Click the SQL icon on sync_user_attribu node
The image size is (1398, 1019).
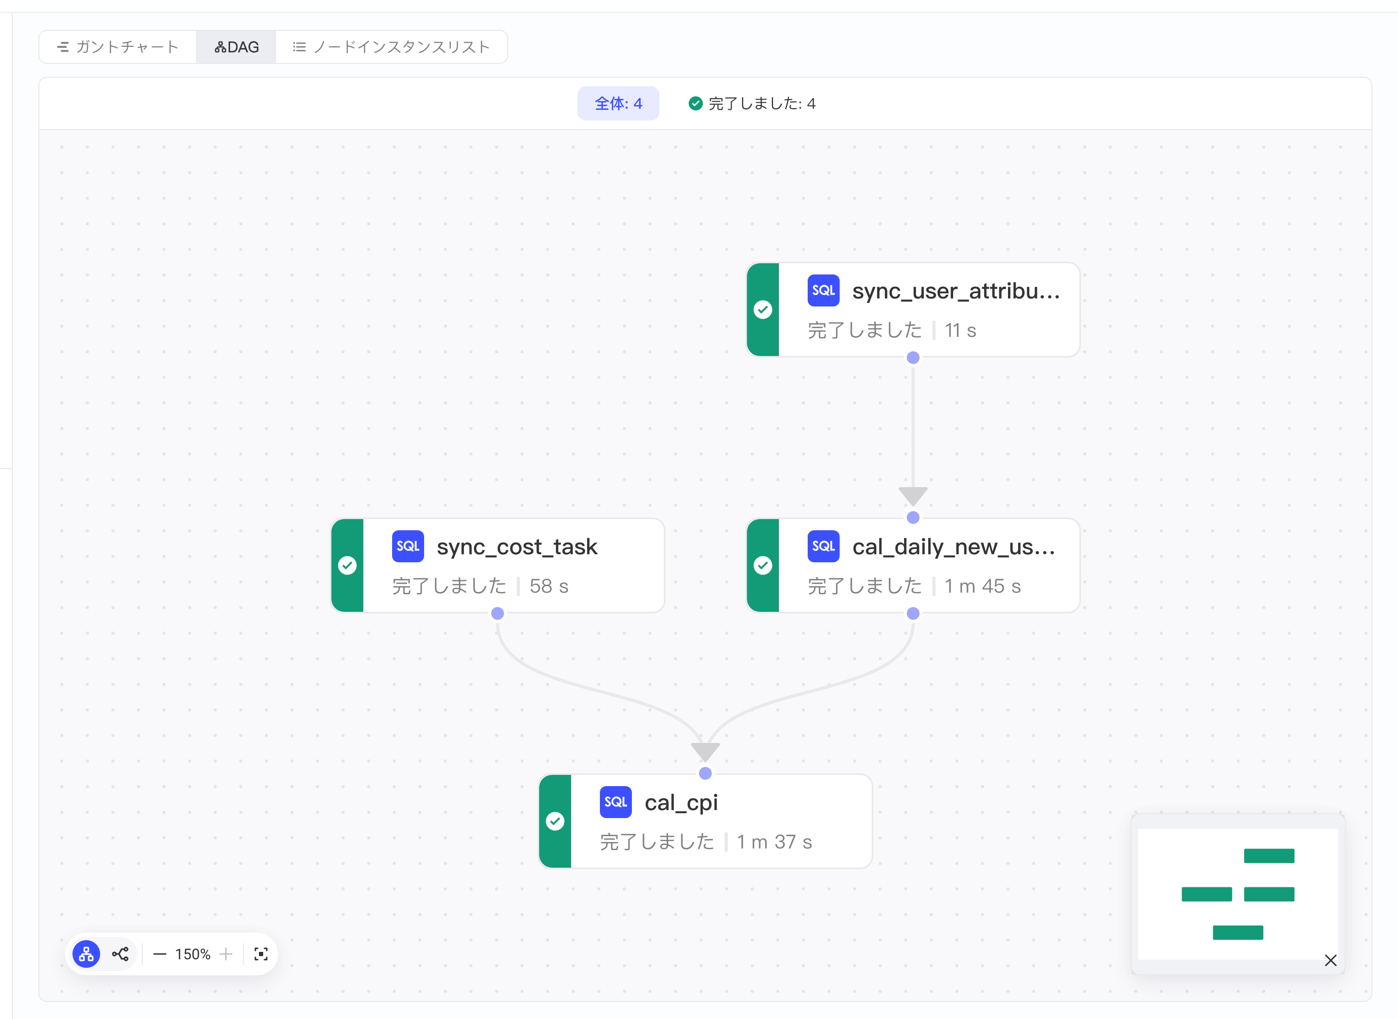pos(823,290)
